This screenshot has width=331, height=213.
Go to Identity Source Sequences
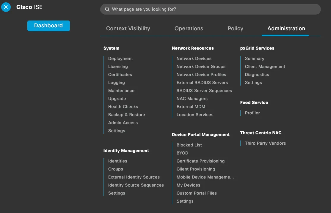[136, 185]
